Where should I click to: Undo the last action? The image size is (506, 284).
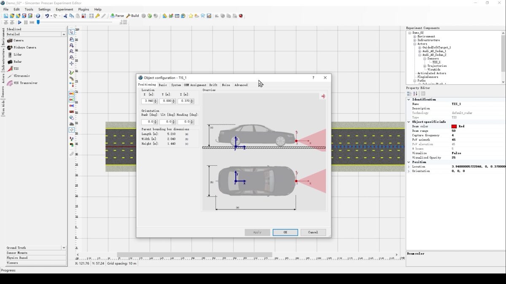[47, 16]
